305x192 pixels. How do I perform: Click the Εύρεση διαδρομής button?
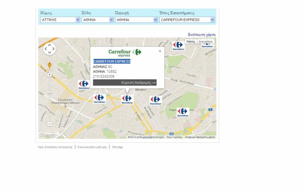point(125,83)
